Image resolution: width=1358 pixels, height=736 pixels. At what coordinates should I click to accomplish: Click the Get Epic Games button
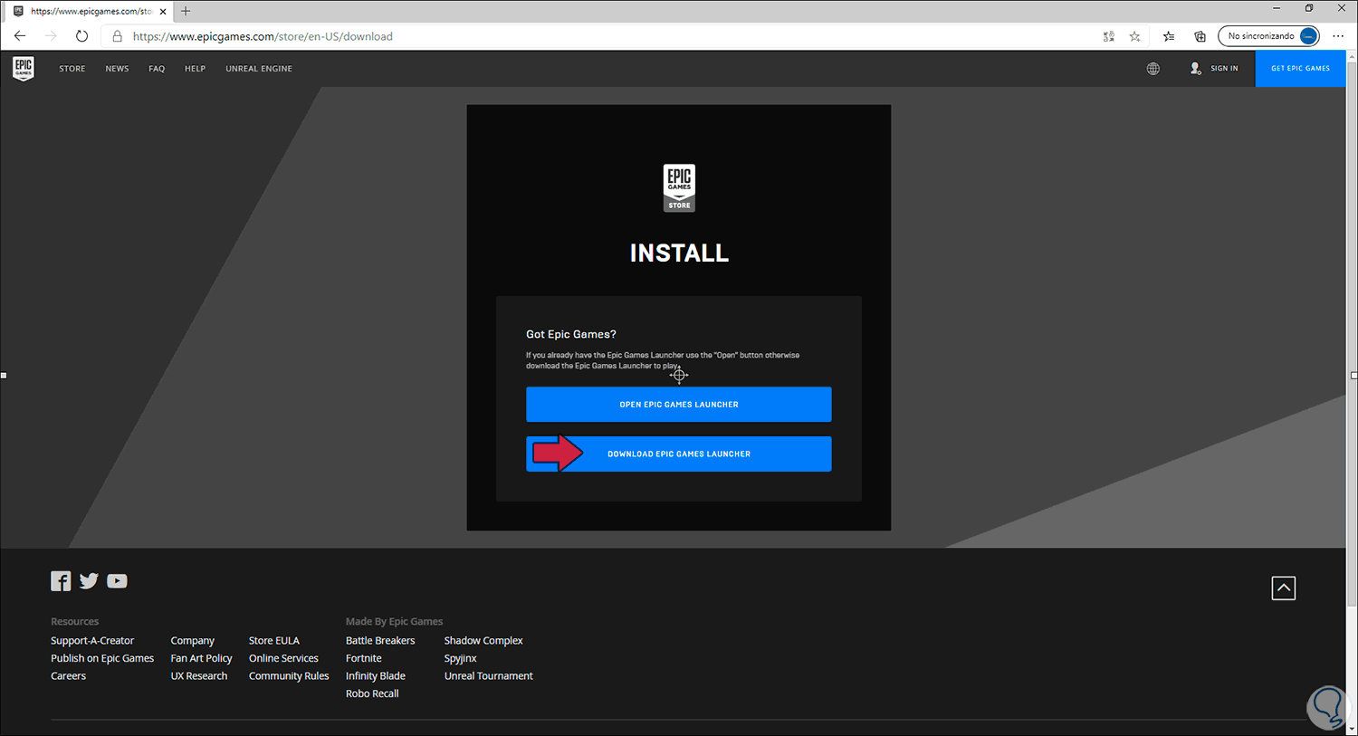point(1300,69)
